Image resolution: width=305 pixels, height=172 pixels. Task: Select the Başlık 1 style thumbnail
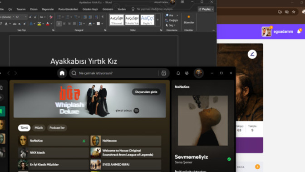tap(148, 20)
